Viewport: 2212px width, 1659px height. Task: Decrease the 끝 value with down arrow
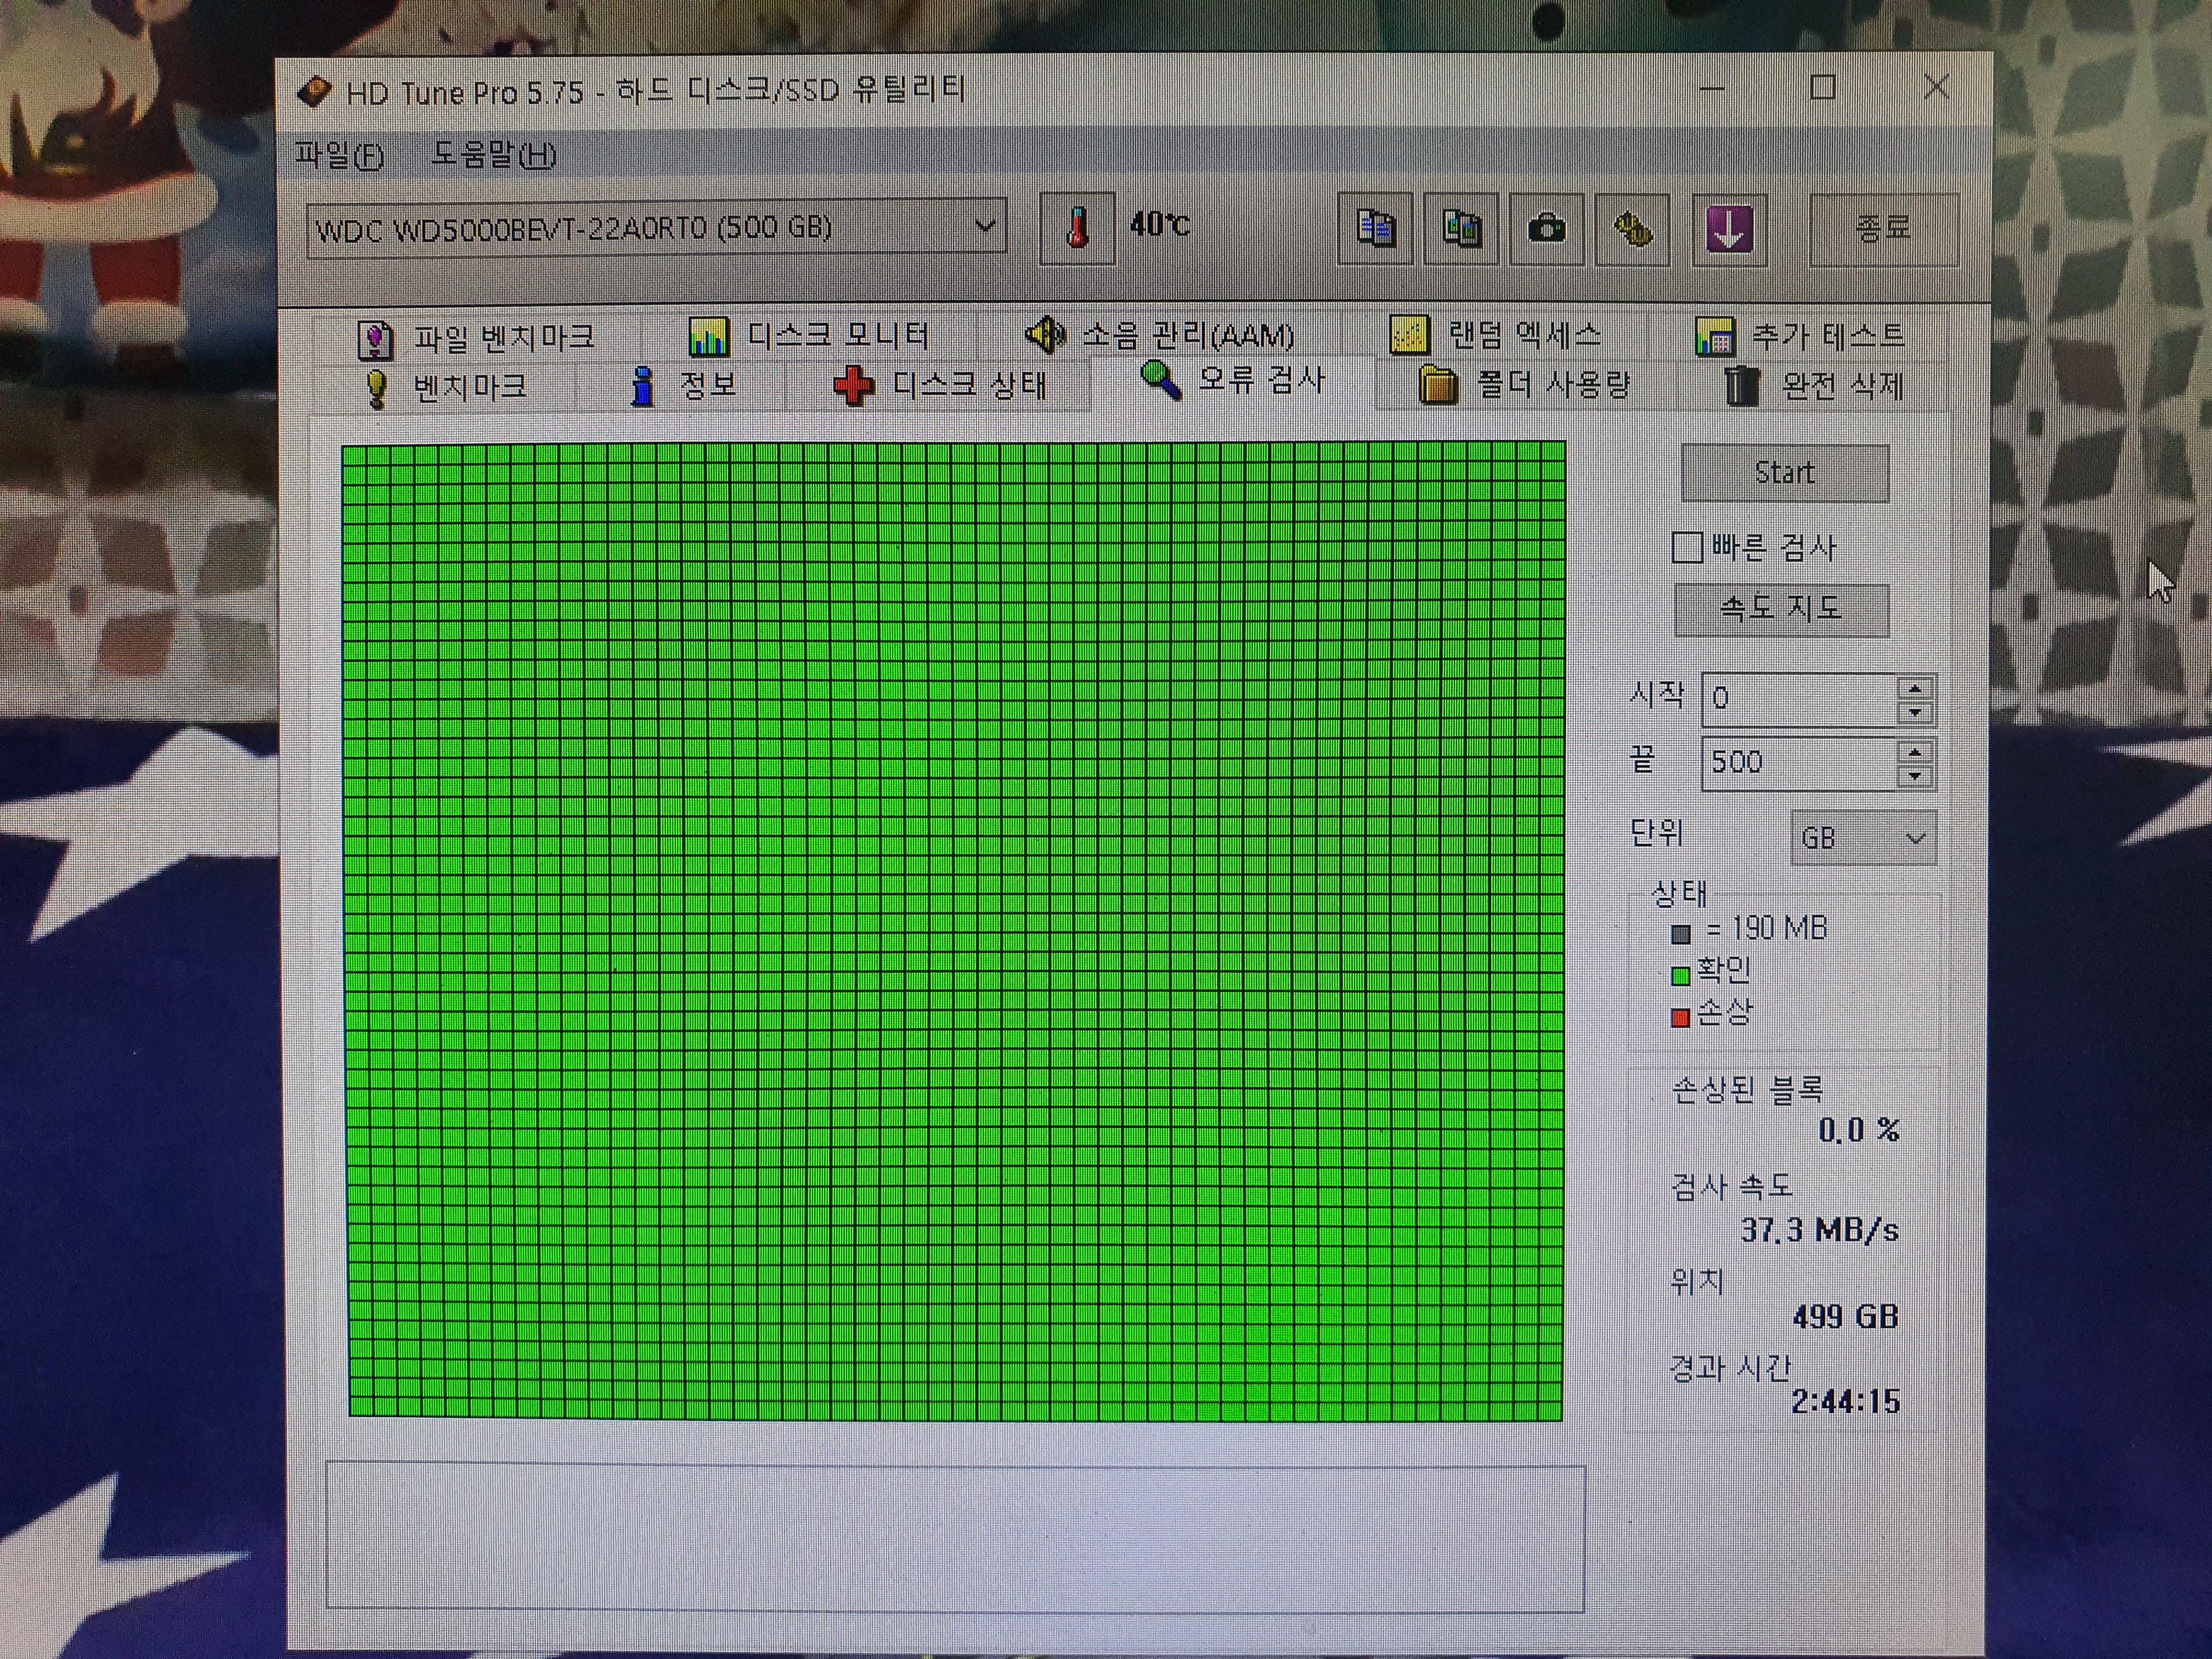coord(1915,776)
